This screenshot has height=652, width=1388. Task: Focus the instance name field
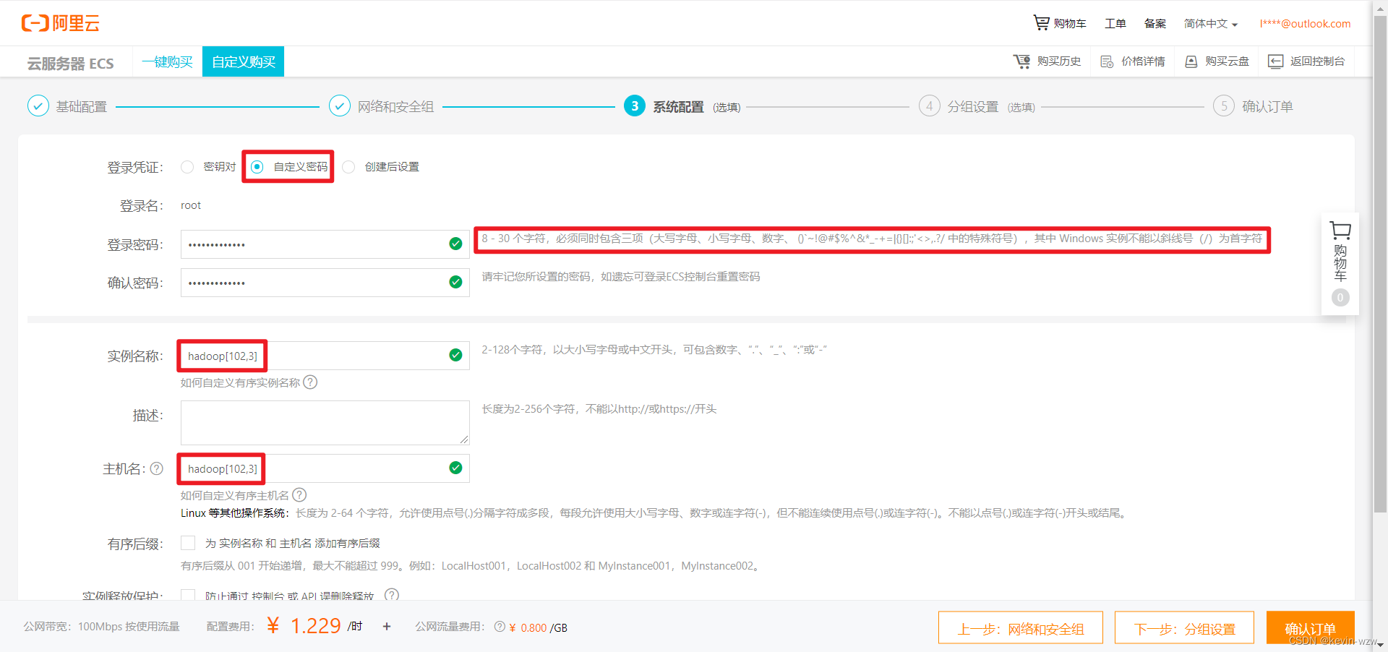point(325,356)
